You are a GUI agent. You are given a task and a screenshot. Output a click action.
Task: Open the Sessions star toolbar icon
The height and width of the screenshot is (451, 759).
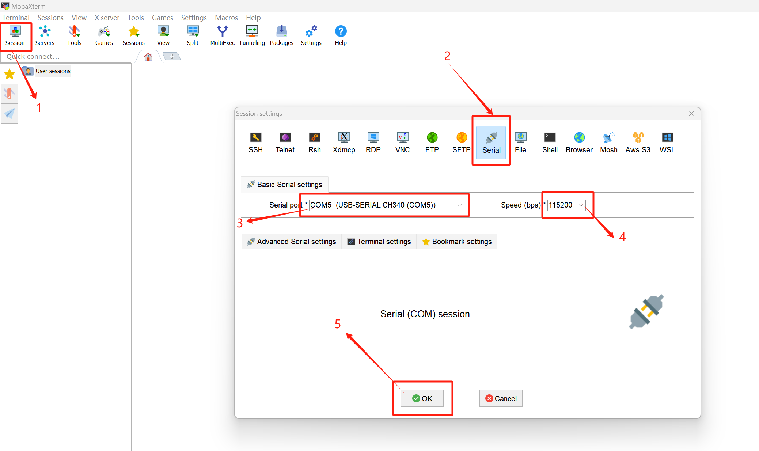133,36
